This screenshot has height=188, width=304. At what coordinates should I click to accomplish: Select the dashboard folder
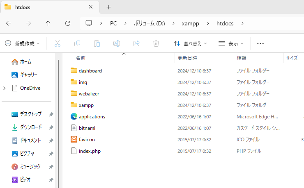(x=90, y=71)
